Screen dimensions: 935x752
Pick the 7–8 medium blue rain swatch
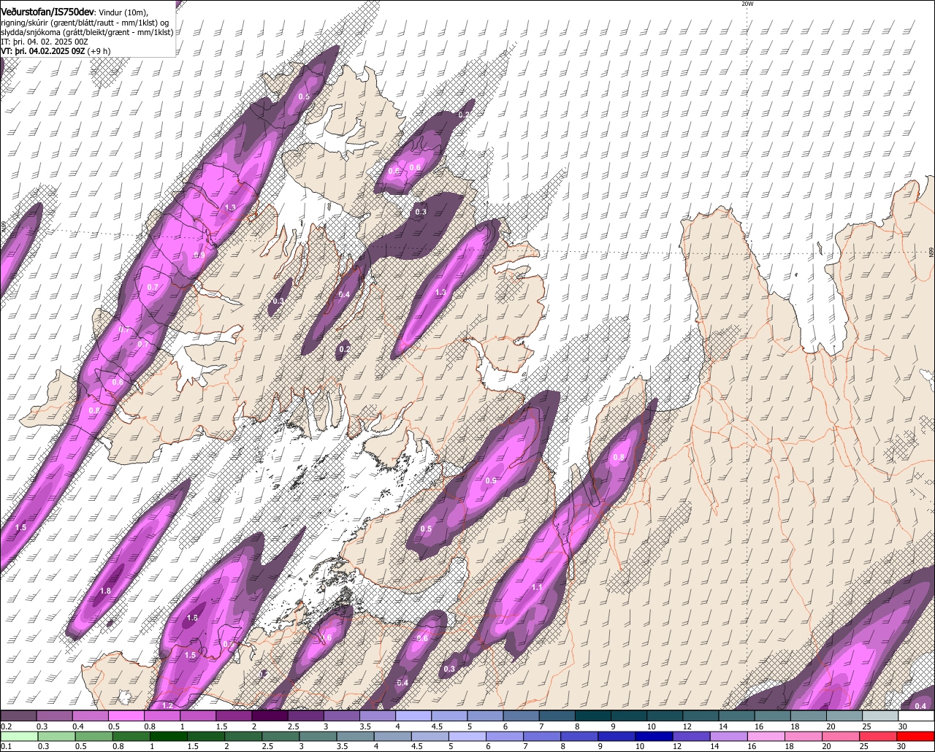[543, 737]
